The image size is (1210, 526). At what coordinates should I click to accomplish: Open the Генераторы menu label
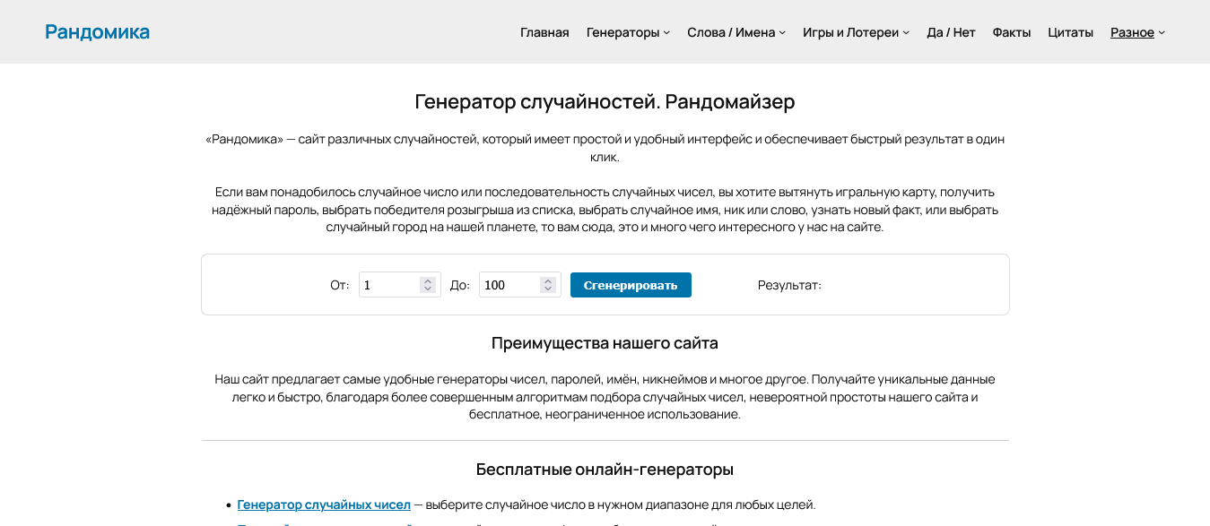(622, 32)
